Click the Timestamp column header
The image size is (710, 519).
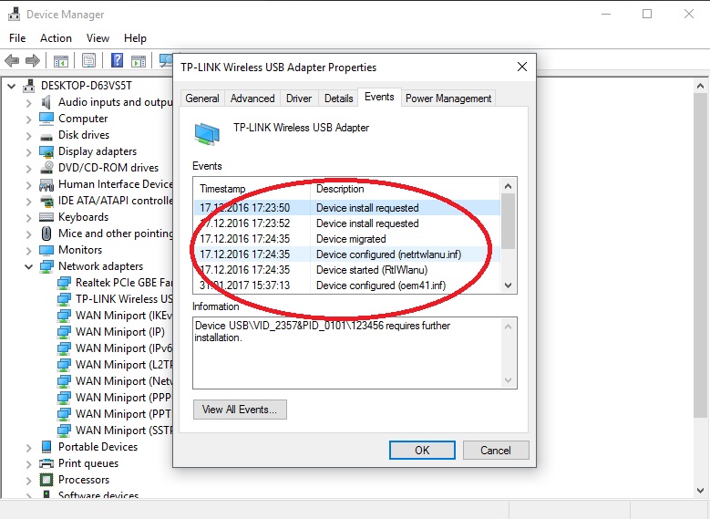point(252,189)
